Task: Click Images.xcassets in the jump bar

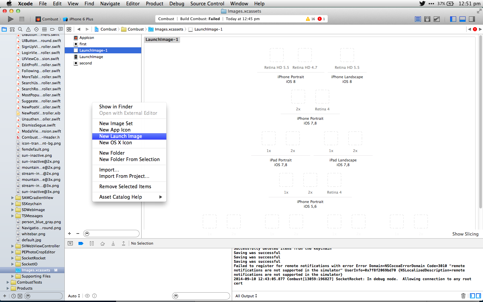Action: (x=166, y=29)
